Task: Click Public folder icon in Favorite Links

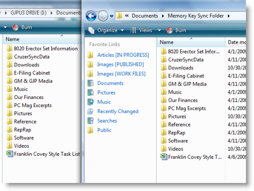Action: [x=90, y=130]
